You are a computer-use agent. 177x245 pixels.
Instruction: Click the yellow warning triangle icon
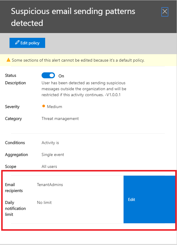click(8, 60)
